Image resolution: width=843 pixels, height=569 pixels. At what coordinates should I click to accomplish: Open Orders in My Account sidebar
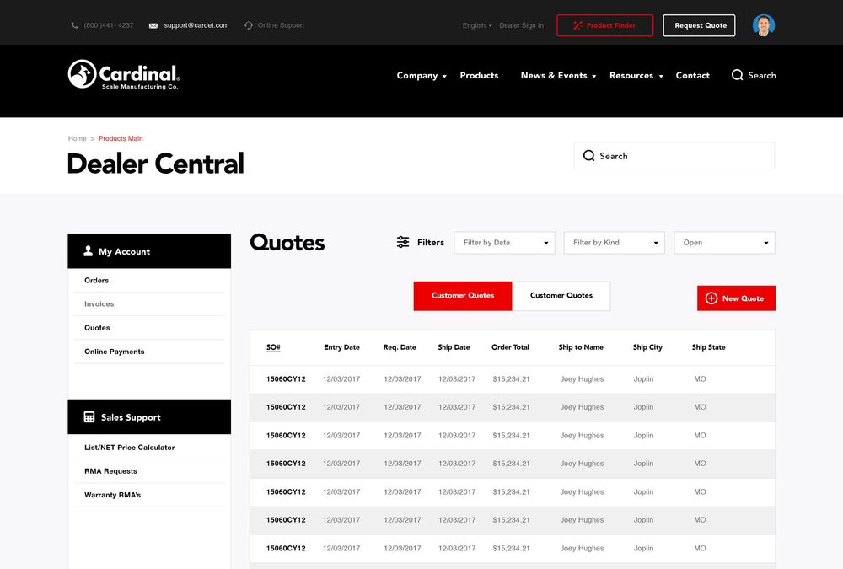point(96,280)
